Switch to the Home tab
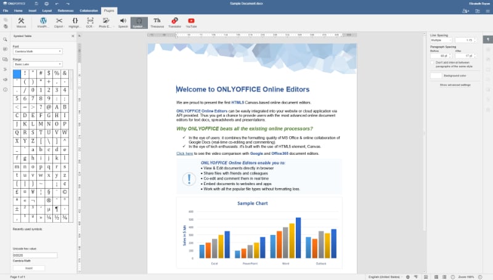The image size is (493, 280). (18, 10)
